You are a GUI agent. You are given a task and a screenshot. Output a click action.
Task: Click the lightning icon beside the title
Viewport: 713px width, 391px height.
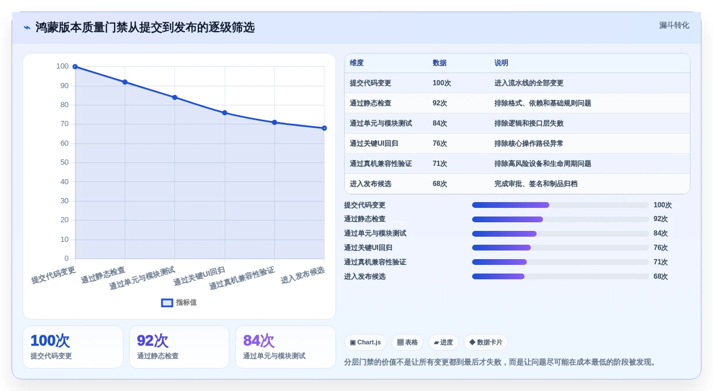tap(27, 28)
